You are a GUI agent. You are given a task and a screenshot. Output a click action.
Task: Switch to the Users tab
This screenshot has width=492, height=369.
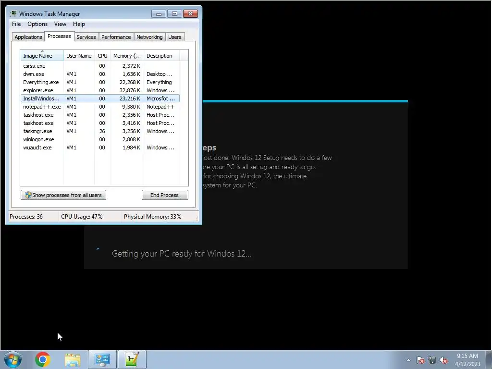pyautogui.click(x=175, y=37)
